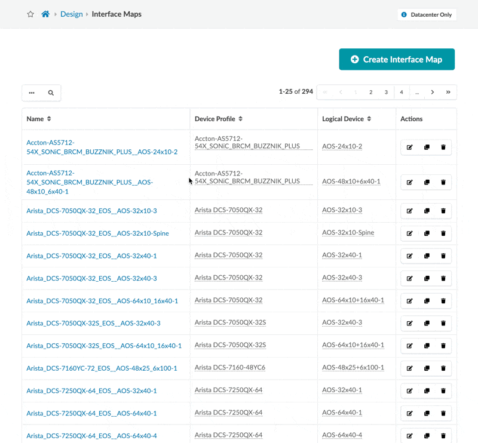This screenshot has height=443, width=478.
Task: Open the AOS-64x10+16x40-1 logical device
Action: [353, 300]
